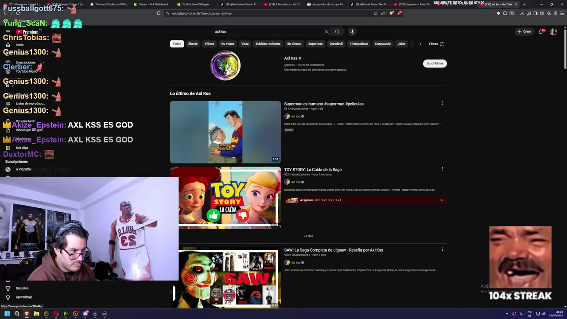Select the Daredevil chip
Image resolution: width=567 pixels, height=319 pixels.
click(336, 44)
